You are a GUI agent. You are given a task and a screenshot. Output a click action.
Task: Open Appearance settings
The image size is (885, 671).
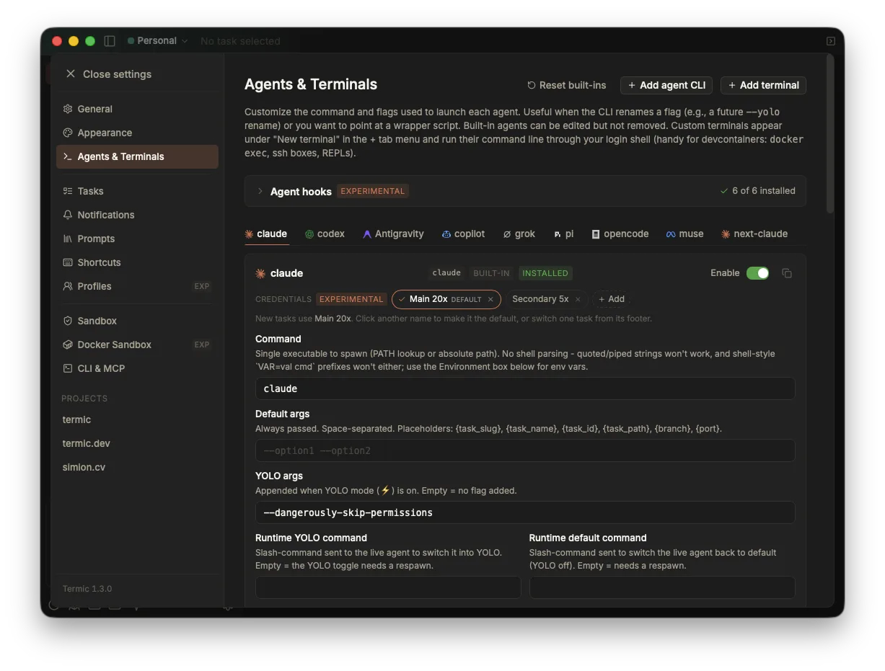(137, 133)
